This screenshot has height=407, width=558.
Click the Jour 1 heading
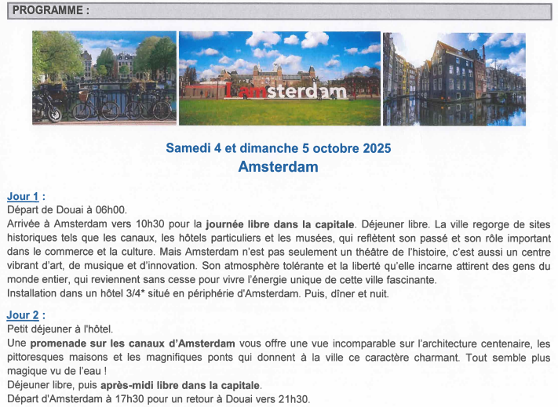point(27,197)
